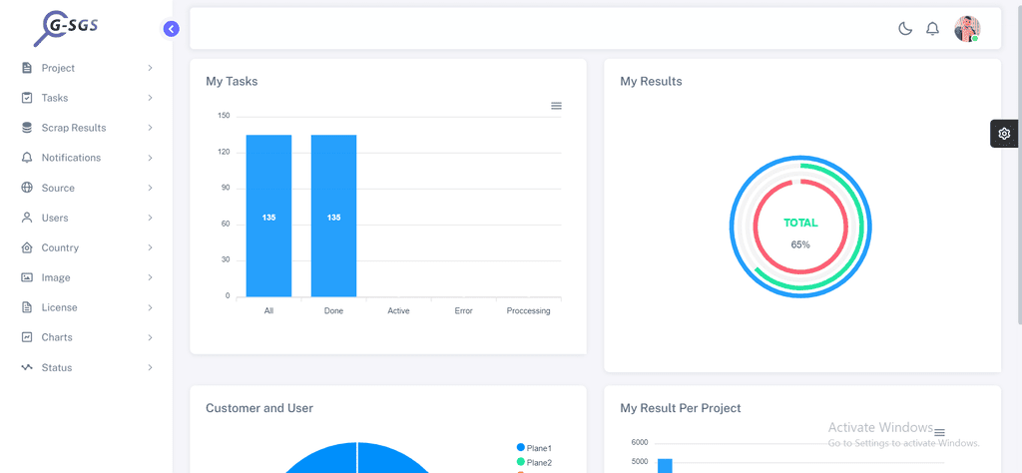Click the All bar showing 135

pyautogui.click(x=268, y=216)
